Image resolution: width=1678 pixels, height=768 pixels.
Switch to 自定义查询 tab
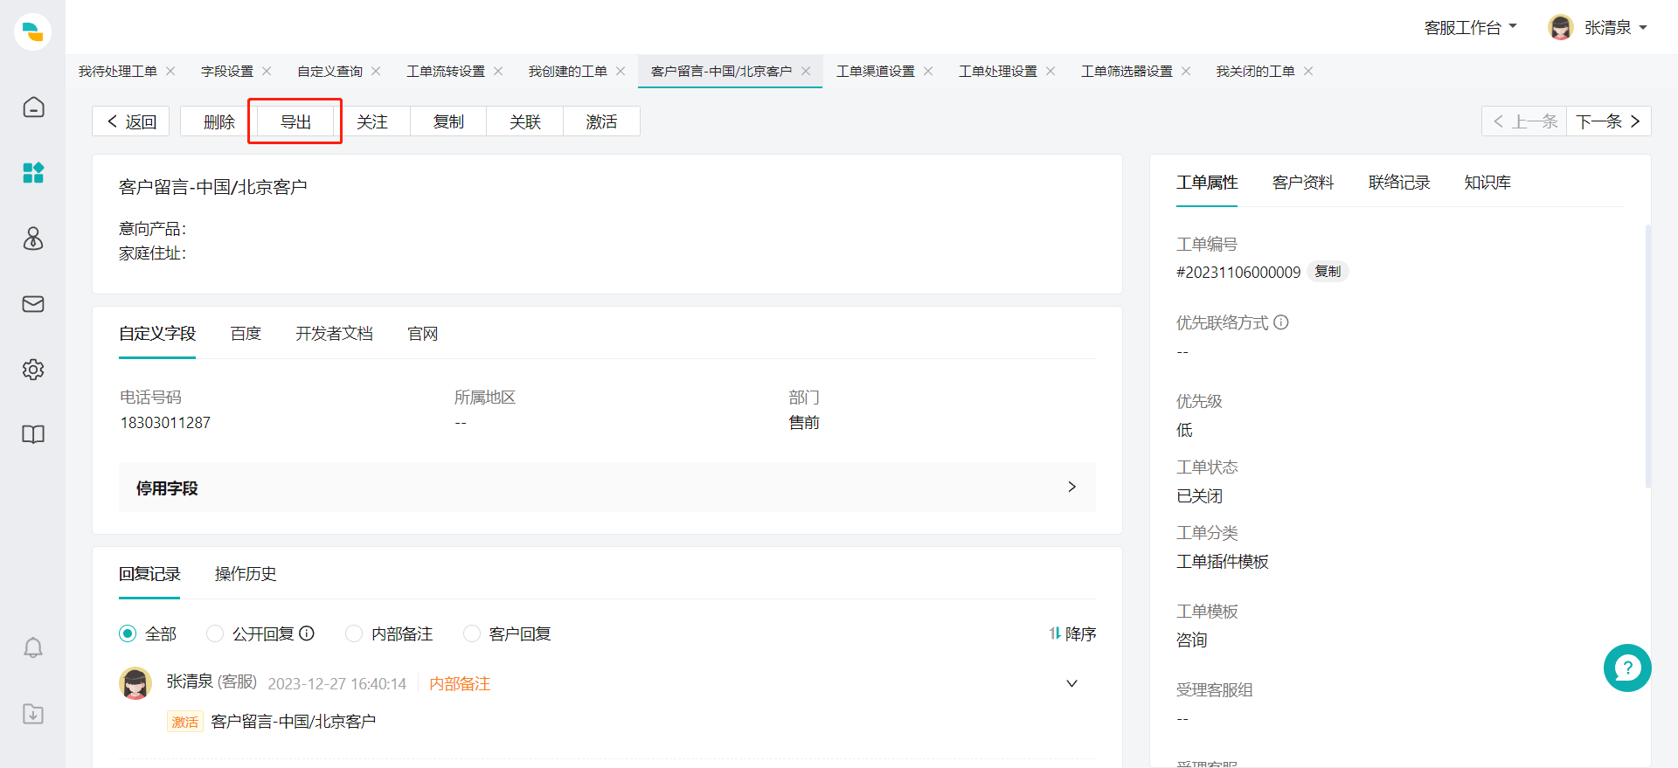coord(330,71)
